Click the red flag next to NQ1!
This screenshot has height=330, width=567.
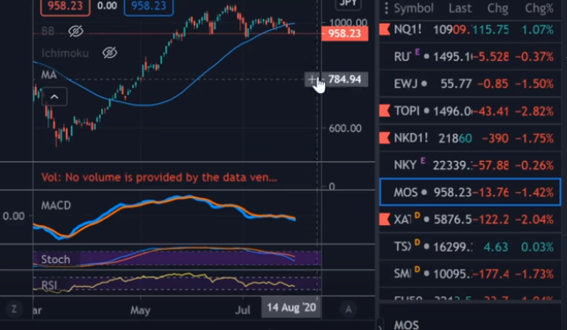click(x=385, y=29)
